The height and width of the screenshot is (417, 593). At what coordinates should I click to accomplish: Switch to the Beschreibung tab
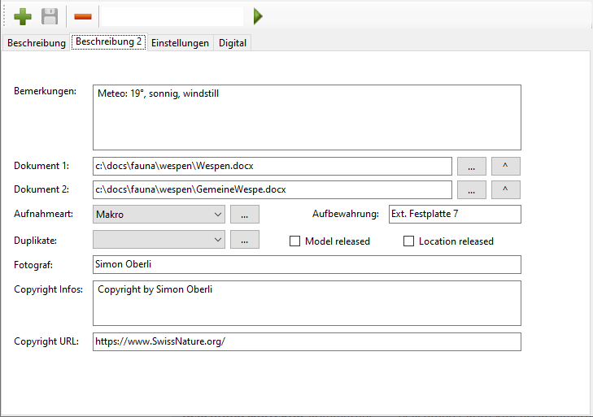click(35, 43)
